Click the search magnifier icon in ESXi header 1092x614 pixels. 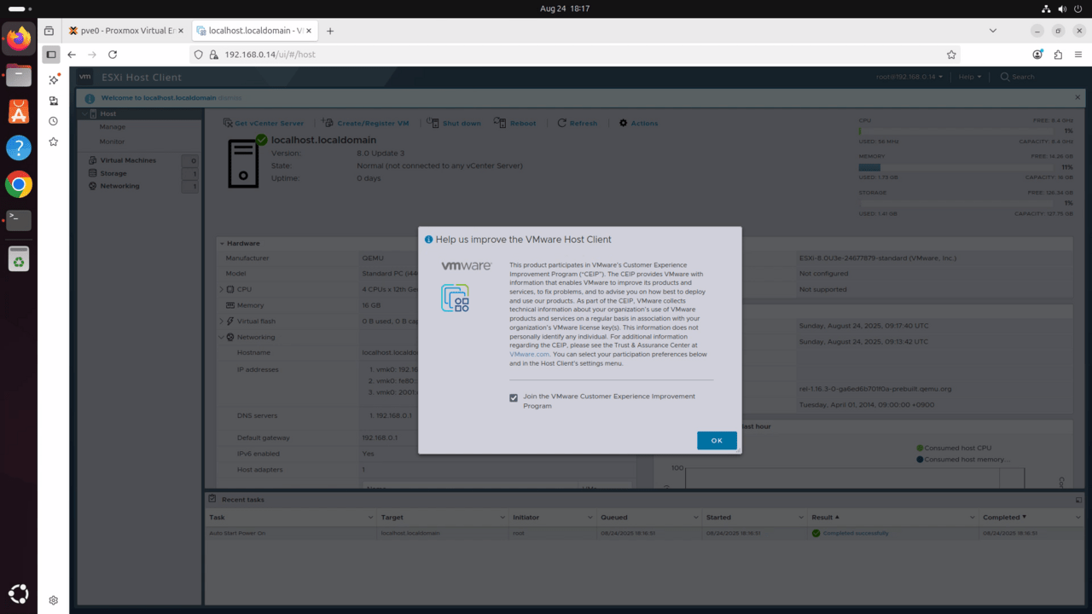coord(1005,77)
